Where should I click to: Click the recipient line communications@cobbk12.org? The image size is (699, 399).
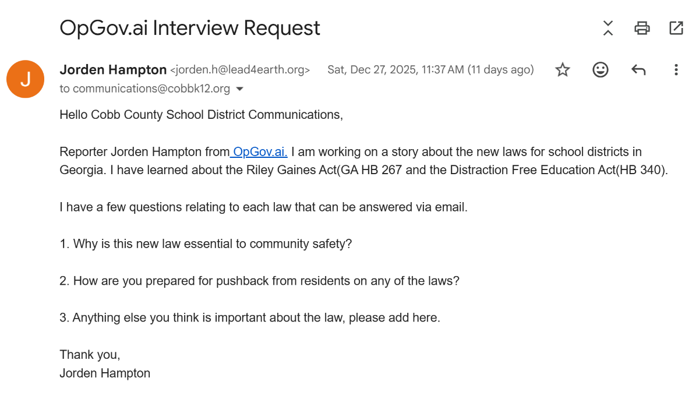(150, 89)
